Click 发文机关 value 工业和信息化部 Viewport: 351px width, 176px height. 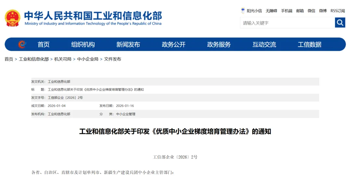tap(59, 82)
